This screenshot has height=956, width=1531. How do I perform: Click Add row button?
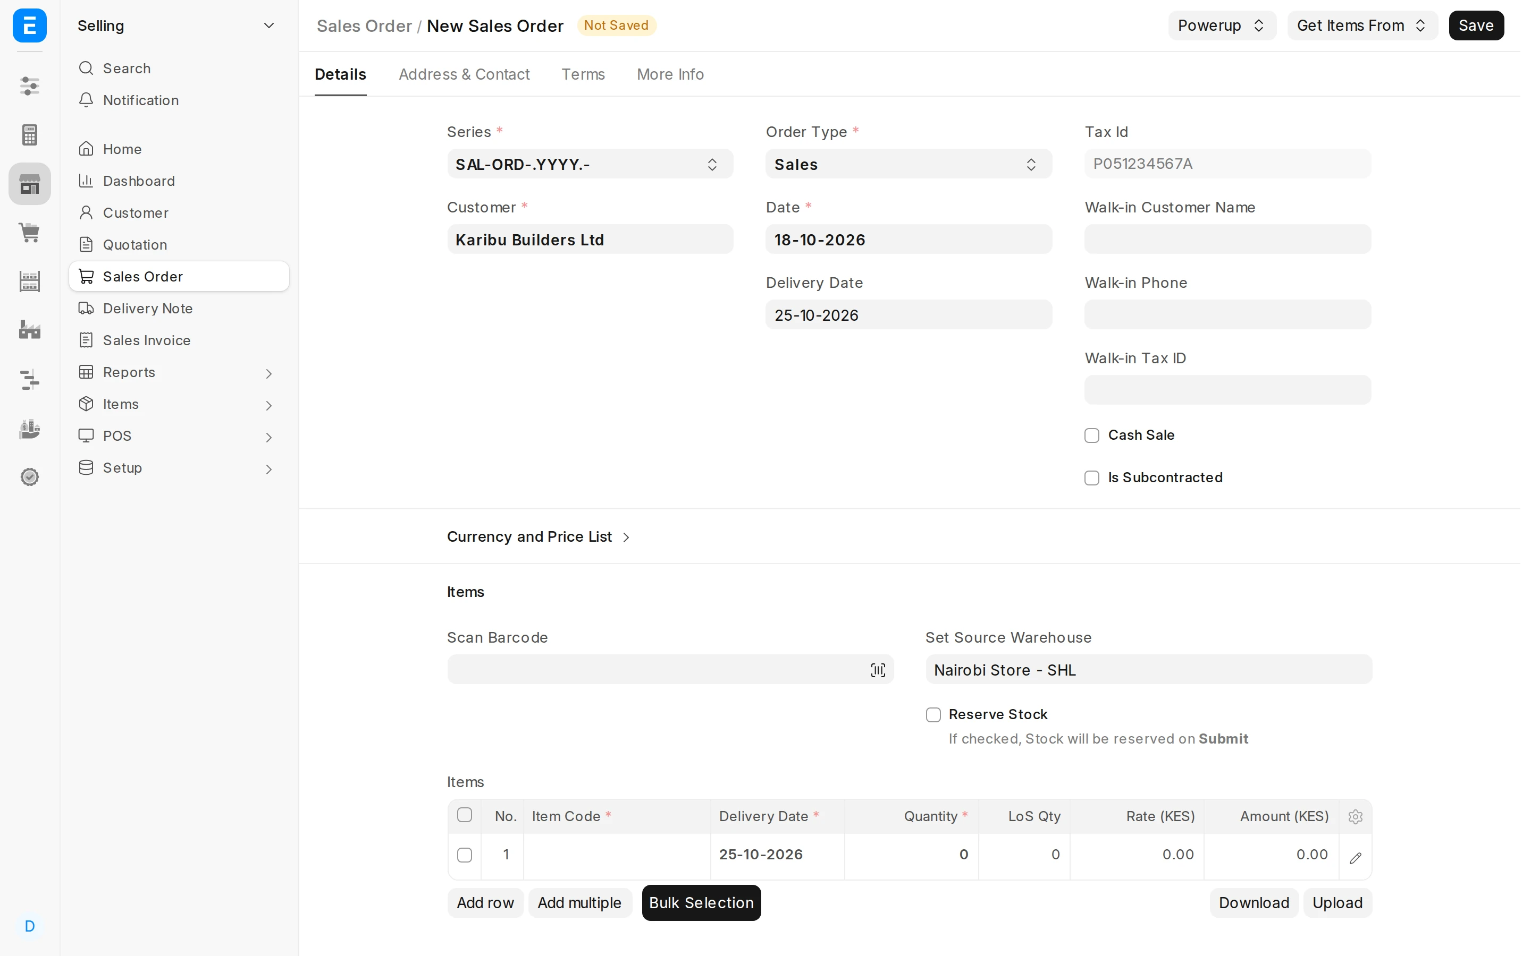pyautogui.click(x=485, y=903)
